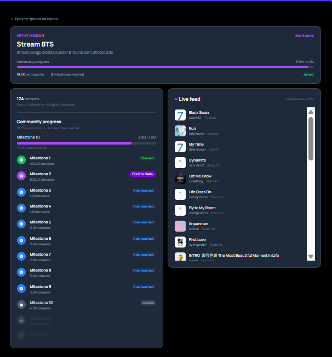Image resolution: width=332 pixels, height=357 pixels.
Task: Select the Dynamite song title in feed
Action: (197, 160)
